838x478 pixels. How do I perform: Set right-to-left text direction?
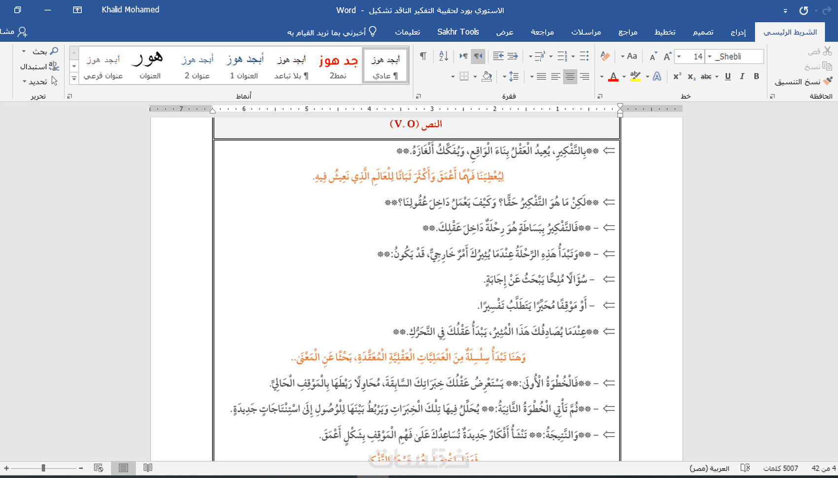(x=478, y=56)
